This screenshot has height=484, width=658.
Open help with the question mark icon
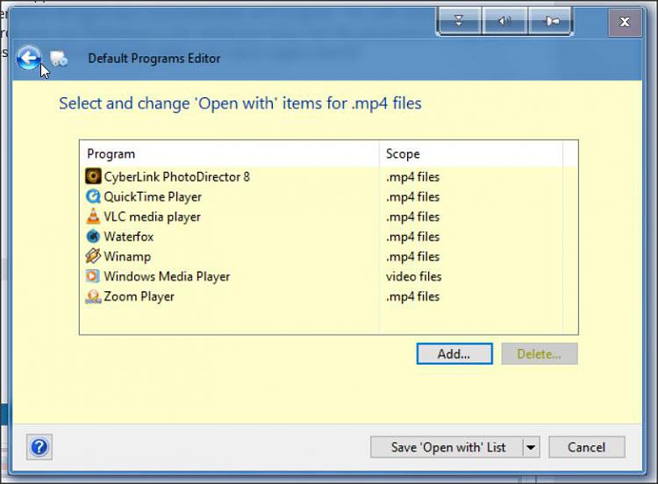(x=39, y=447)
